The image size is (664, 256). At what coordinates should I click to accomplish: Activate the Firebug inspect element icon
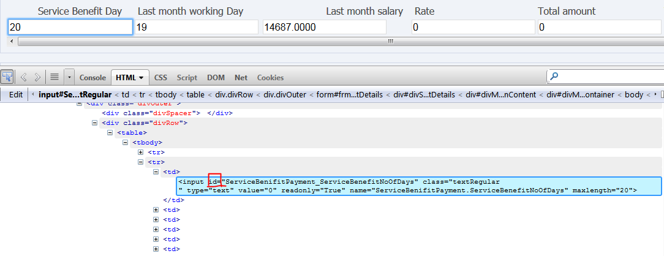[7, 77]
